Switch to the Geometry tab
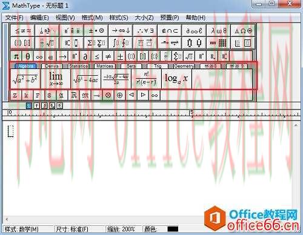Image resolution: width=303 pixels, height=235 pixels. click(184, 66)
